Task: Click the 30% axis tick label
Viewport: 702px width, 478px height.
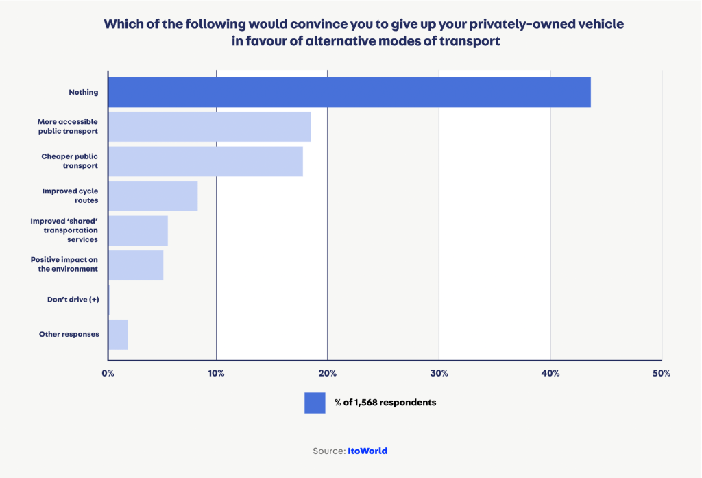Action: [439, 373]
